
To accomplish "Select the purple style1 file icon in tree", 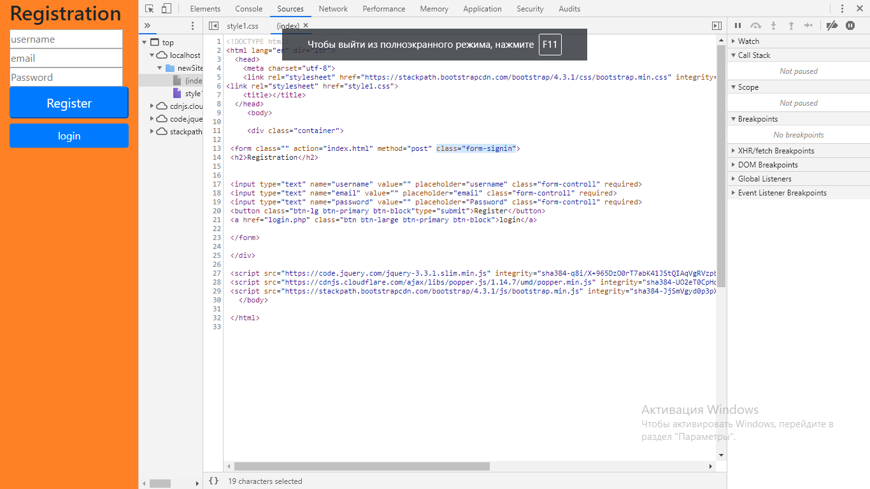I will [177, 94].
